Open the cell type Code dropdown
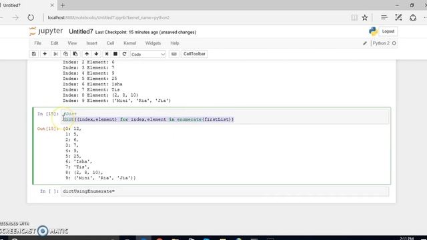Viewport: 427px width, 240px height. point(148,54)
